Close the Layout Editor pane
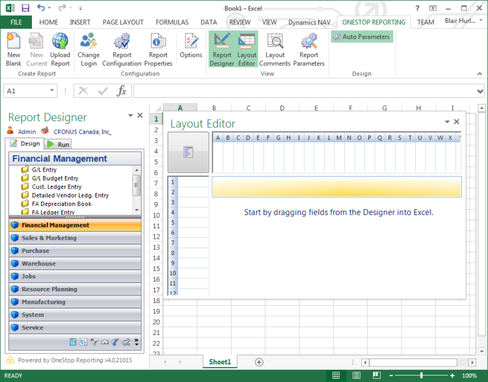 pos(457,122)
